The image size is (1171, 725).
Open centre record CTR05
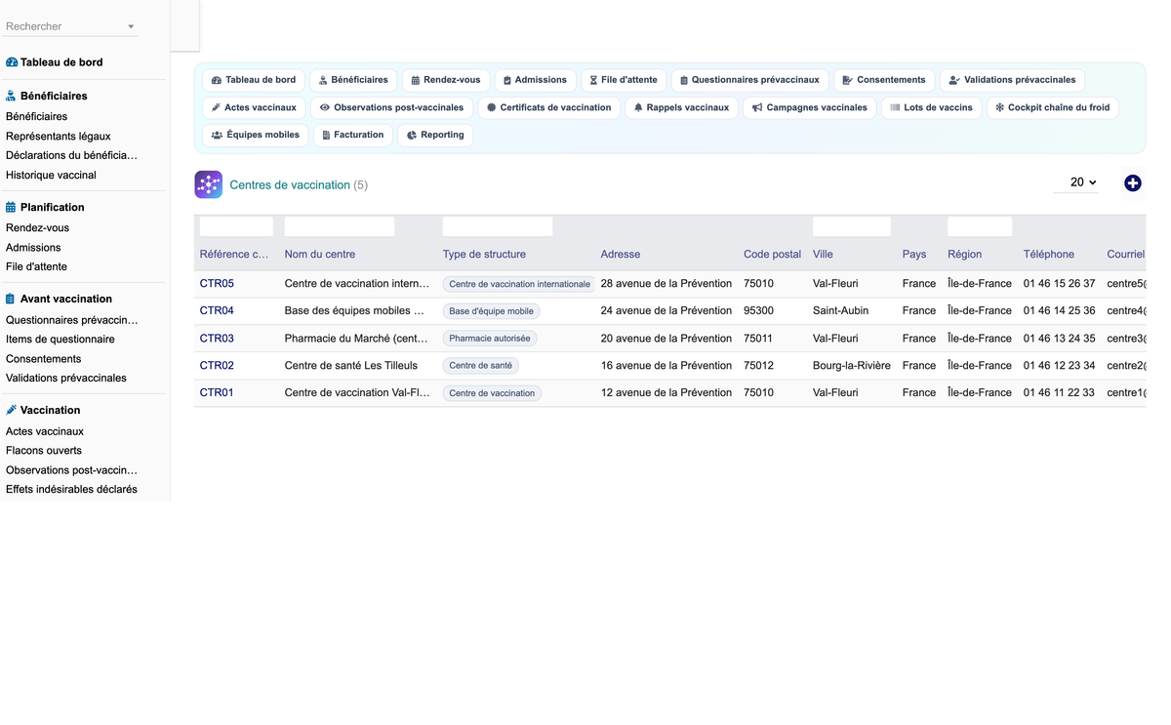(x=217, y=284)
